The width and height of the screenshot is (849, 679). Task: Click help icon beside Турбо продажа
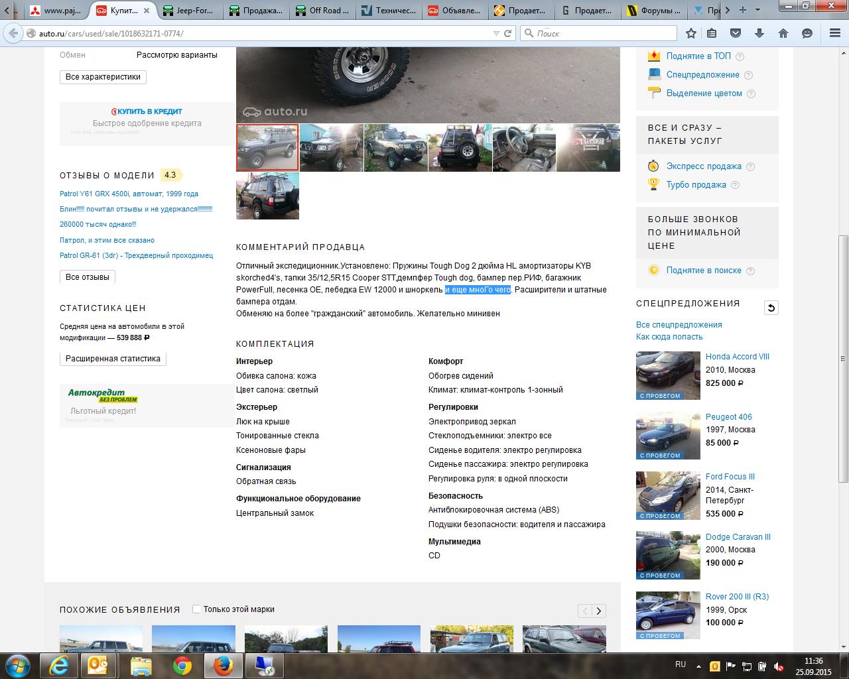[735, 185]
